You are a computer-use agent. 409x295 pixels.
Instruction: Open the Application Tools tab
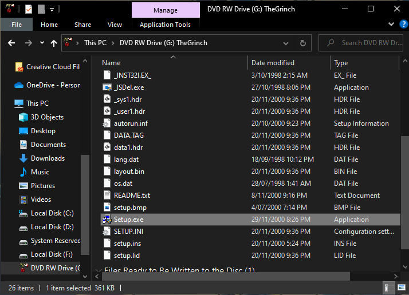tap(165, 25)
